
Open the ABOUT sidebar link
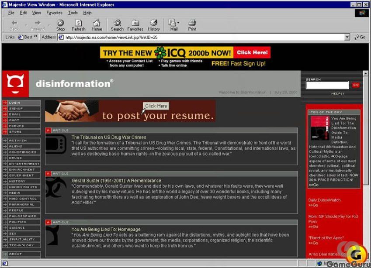pos(21,254)
